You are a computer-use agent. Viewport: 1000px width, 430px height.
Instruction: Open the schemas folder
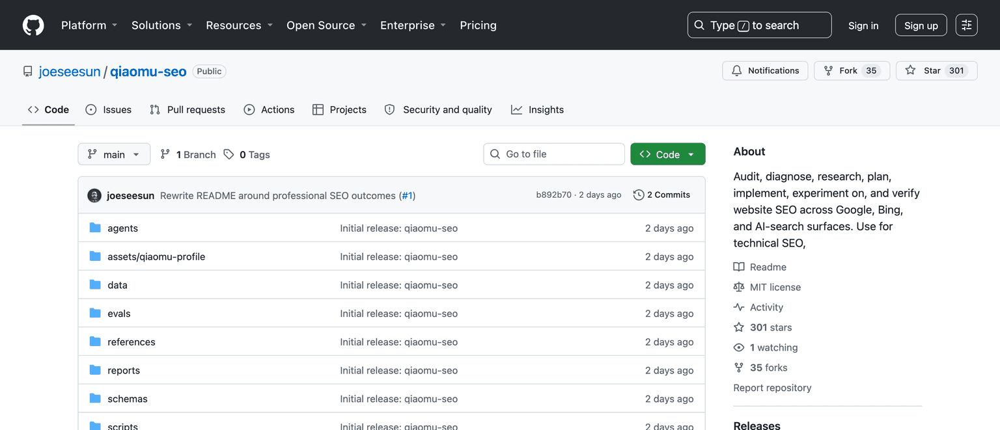pyautogui.click(x=128, y=399)
